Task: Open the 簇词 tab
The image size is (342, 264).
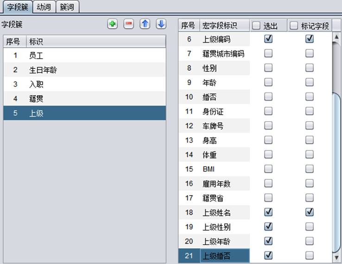Action: click(67, 7)
